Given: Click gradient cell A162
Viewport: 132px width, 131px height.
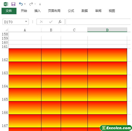Looking at the screenshot, I should click(x=25, y=55).
